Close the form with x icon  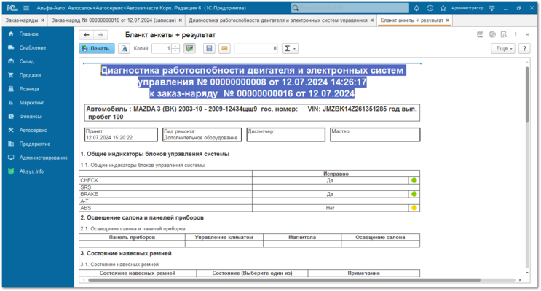(528, 34)
